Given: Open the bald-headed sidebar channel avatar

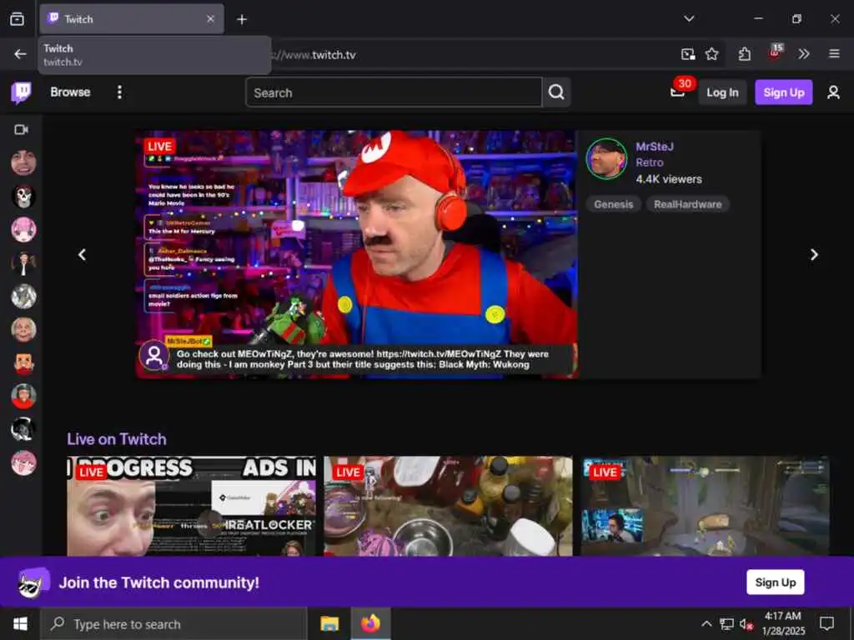Looking at the screenshot, I should pos(23,330).
